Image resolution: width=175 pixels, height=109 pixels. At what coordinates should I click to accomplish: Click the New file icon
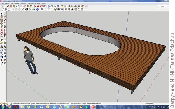[x=3, y=10]
